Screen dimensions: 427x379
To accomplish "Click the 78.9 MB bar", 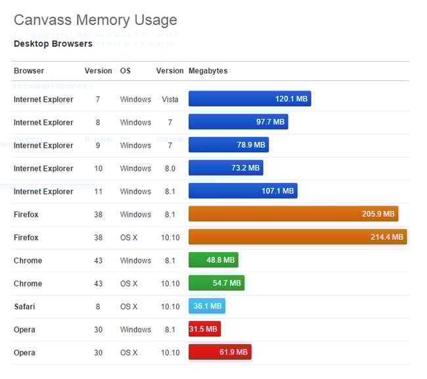I will point(229,145).
